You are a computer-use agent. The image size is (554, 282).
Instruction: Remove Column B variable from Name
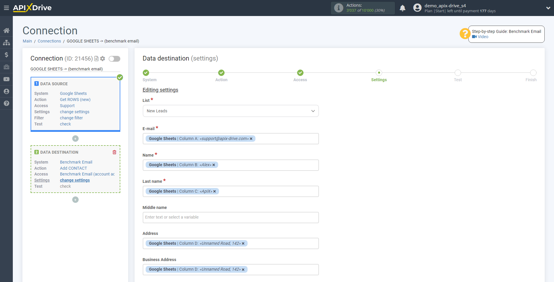[x=214, y=165]
